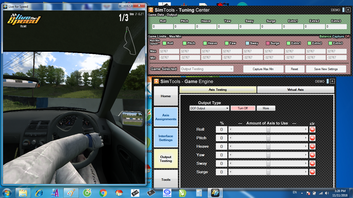Viewport: 353px width, 198px height.
Task: Switch to the Axis Testing tab
Action: coord(218,90)
